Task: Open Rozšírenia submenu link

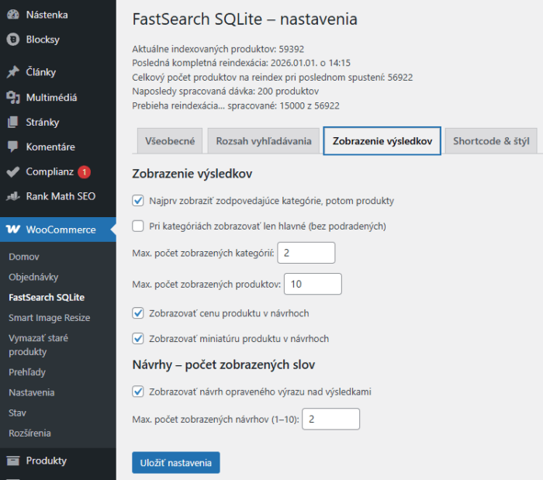Action: pos(29,433)
